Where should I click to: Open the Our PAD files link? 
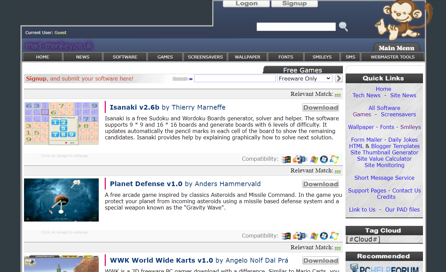[x=402, y=210]
